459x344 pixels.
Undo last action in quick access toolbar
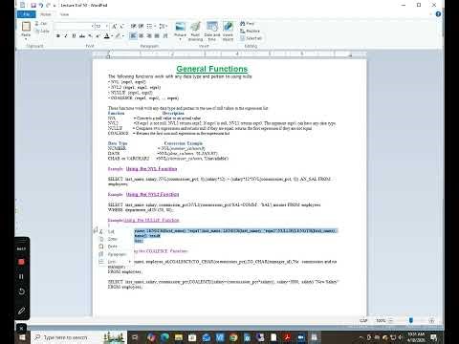41,5
